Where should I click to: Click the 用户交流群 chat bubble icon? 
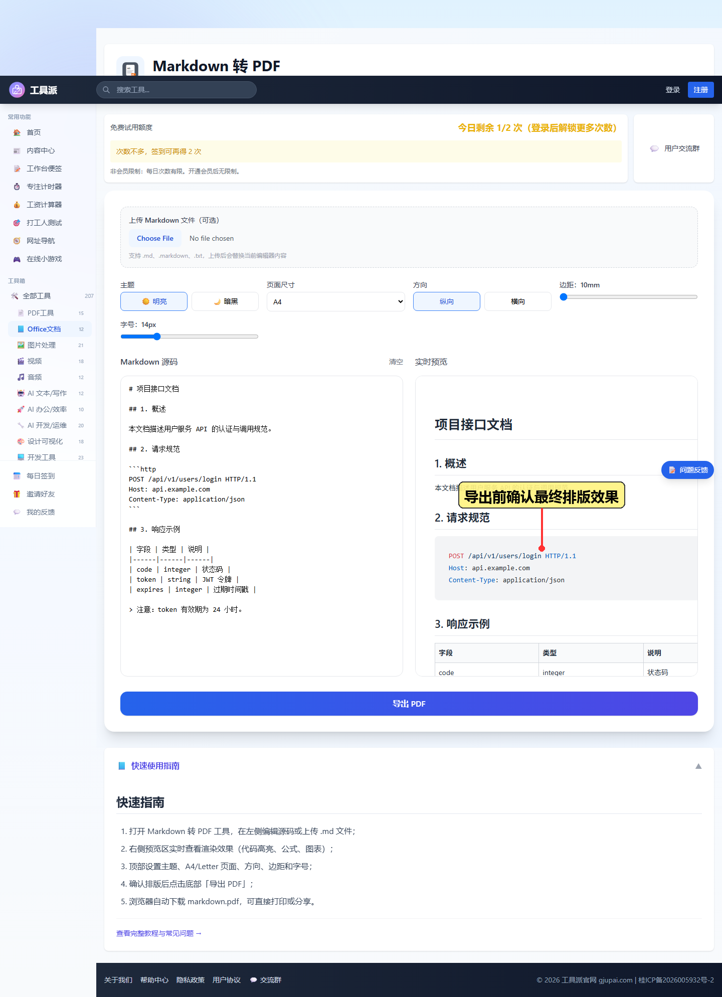click(x=654, y=148)
